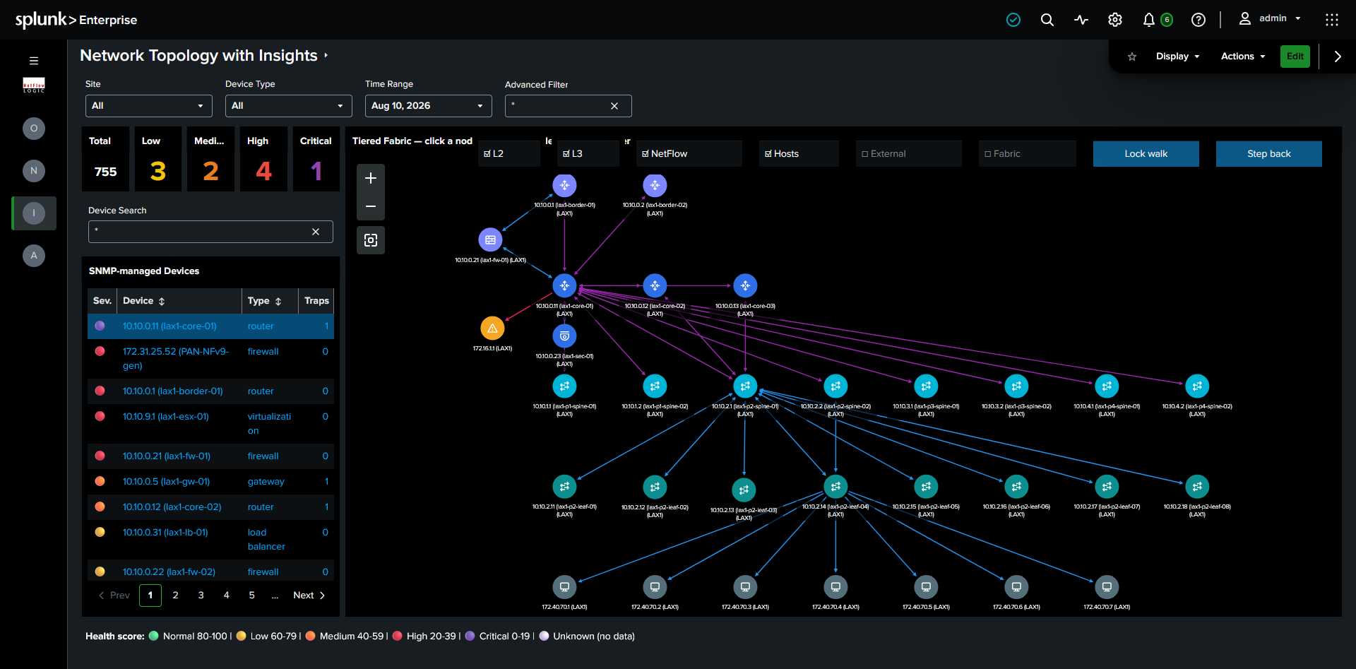Zoom out on the topology map

pos(371,206)
